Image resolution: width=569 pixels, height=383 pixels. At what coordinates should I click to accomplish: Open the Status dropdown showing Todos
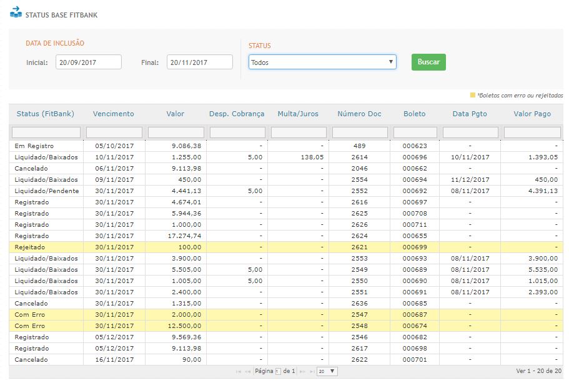coord(322,62)
